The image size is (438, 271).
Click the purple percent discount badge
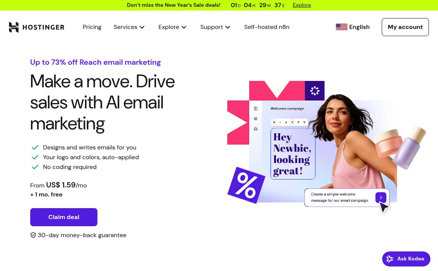[246, 185]
